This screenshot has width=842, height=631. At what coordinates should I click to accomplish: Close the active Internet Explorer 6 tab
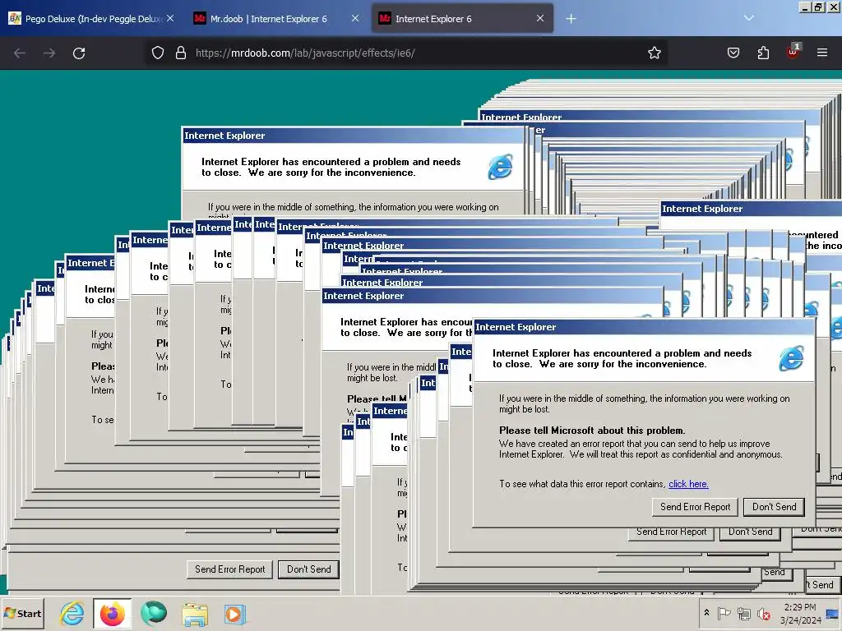click(x=540, y=18)
